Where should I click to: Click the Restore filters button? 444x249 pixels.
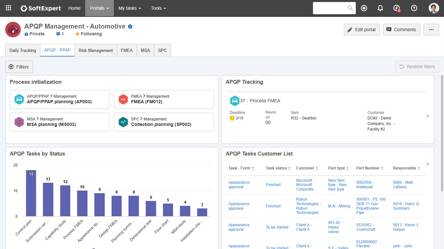click(x=417, y=67)
